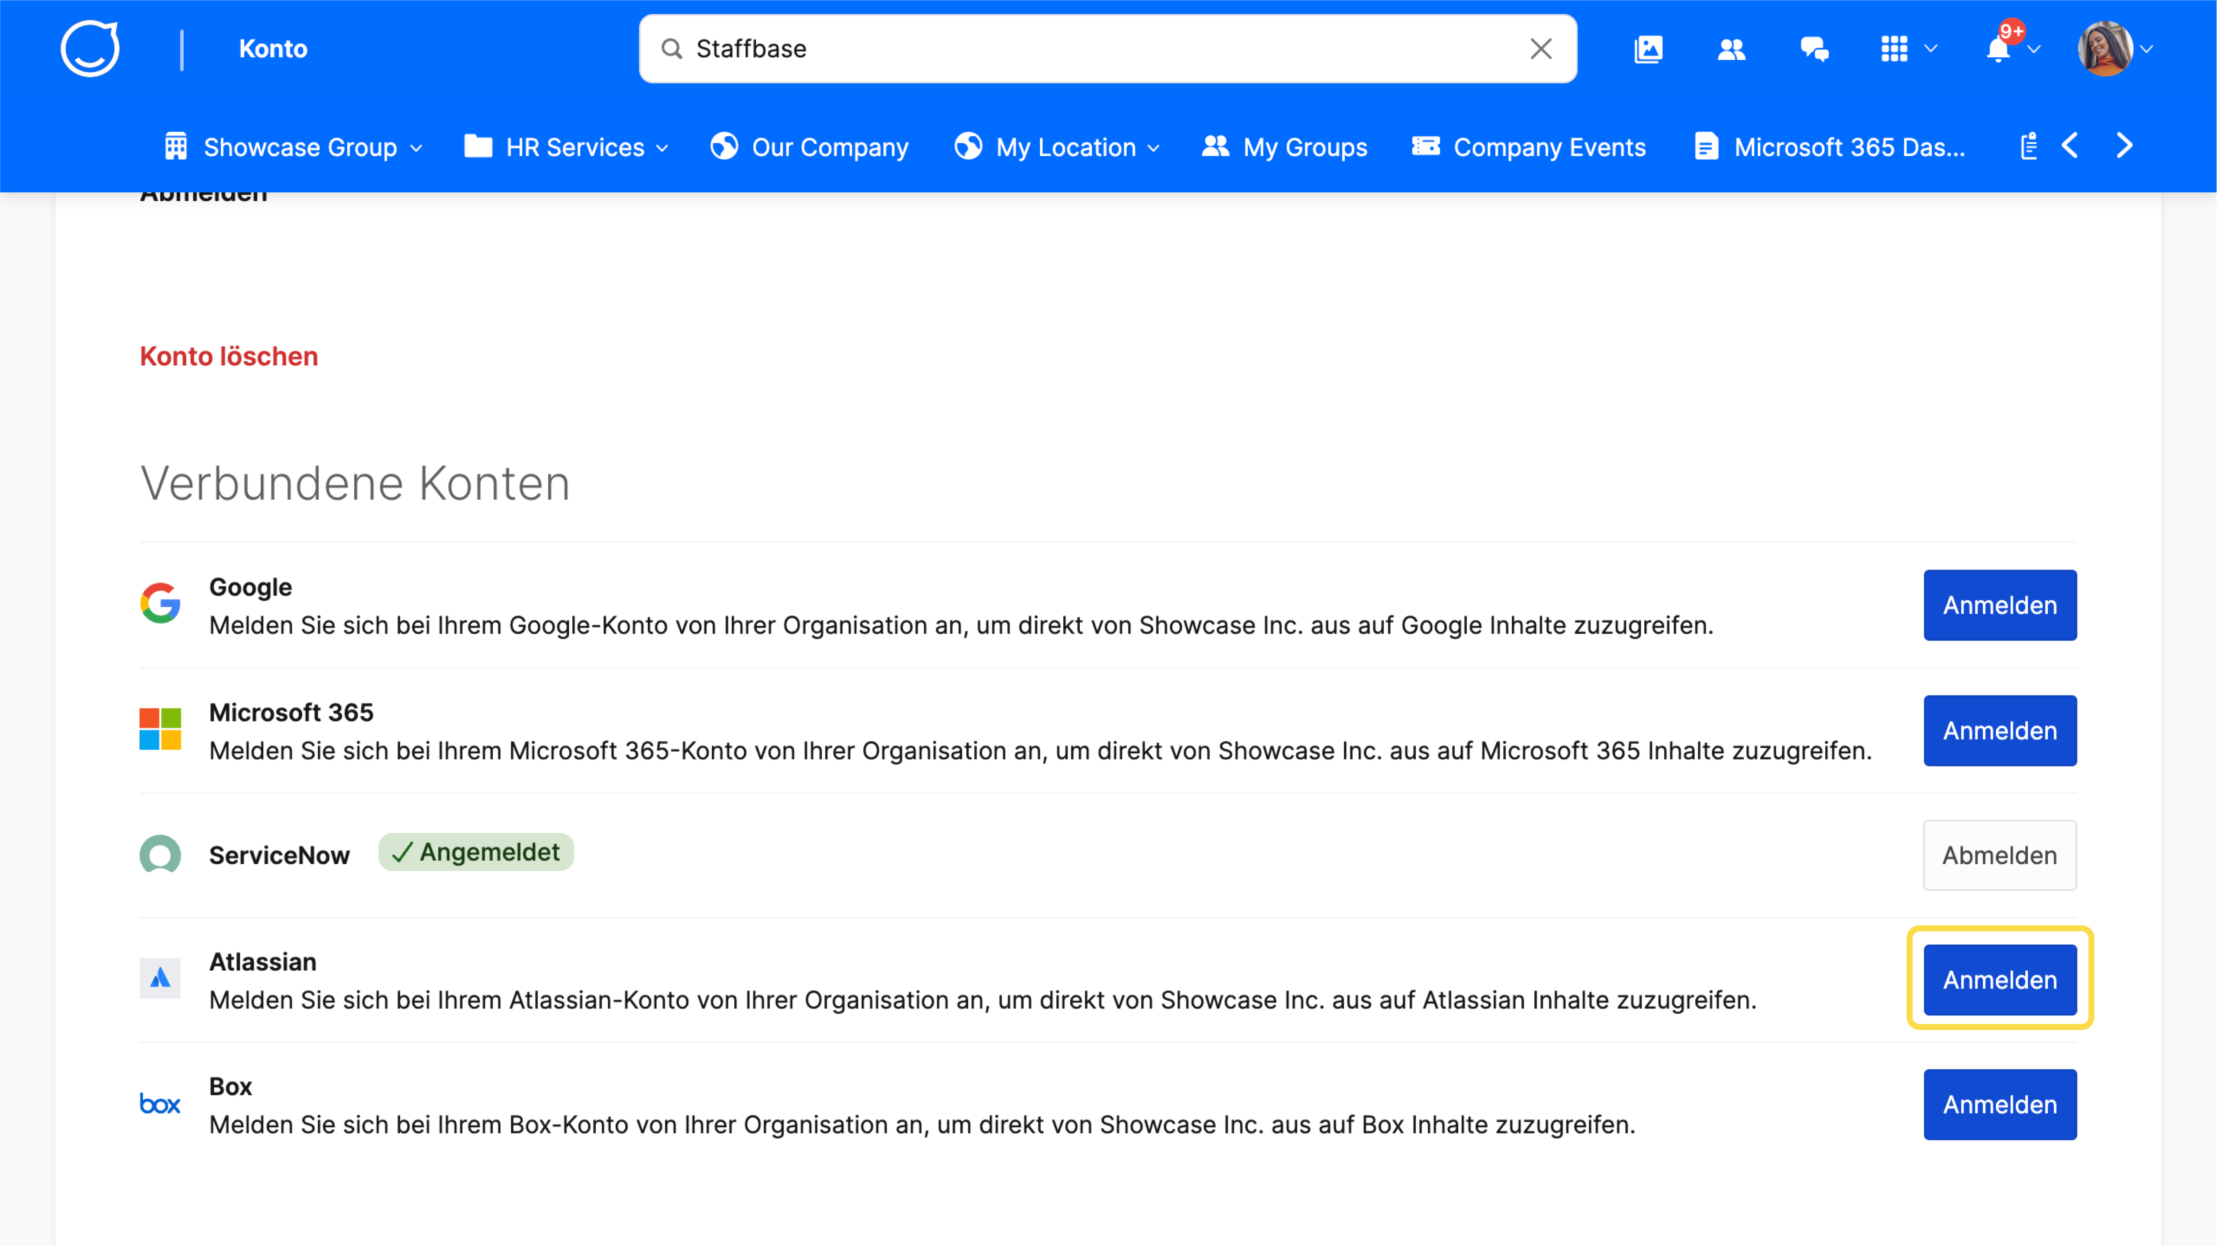This screenshot has width=2217, height=1246.
Task: Click the Staffbase logo in header
Action: (90, 48)
